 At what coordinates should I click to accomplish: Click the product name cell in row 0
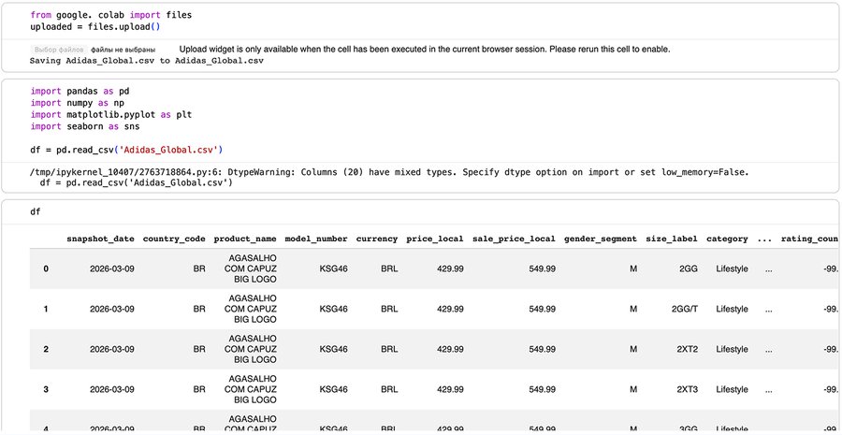(x=250, y=268)
